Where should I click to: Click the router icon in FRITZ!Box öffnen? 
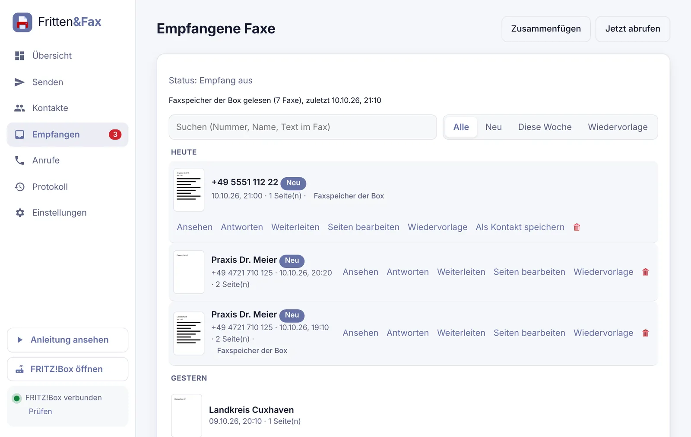(x=20, y=369)
